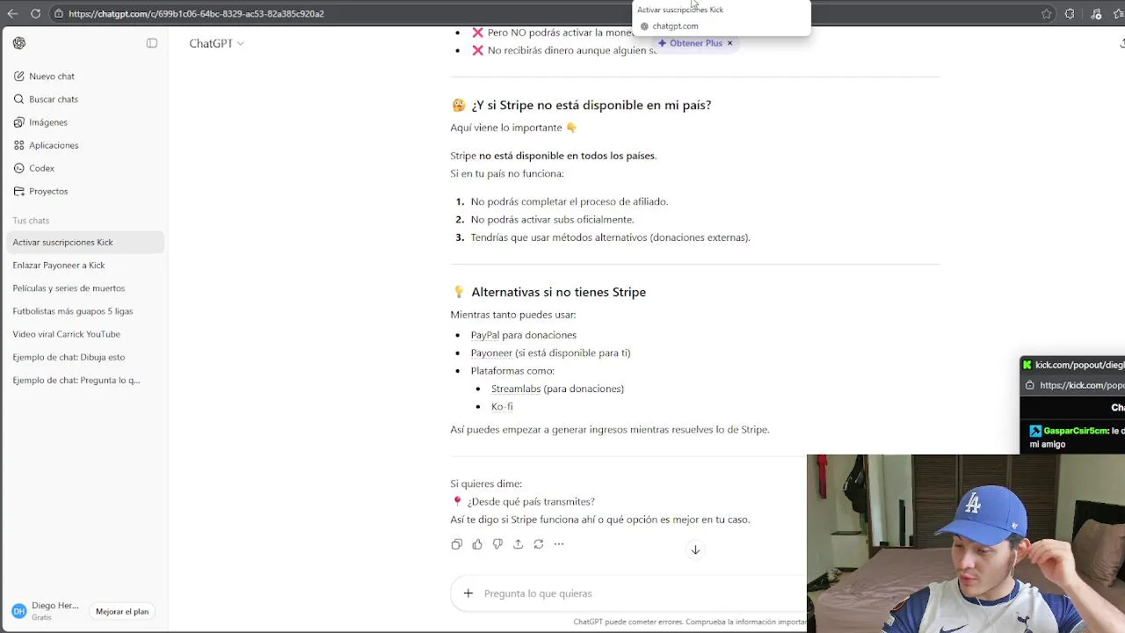Open the browser extensions puzzle icon

pos(1070,13)
